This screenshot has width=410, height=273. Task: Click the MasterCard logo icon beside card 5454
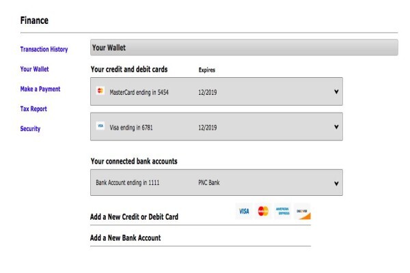point(100,91)
